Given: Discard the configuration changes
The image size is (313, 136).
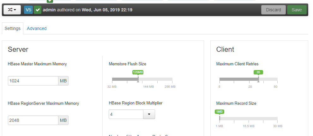Looking at the screenshot, I should coord(273,10).
